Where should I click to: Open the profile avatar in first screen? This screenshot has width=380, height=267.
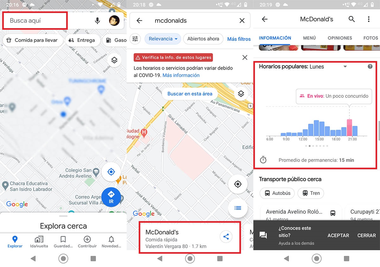(x=114, y=21)
